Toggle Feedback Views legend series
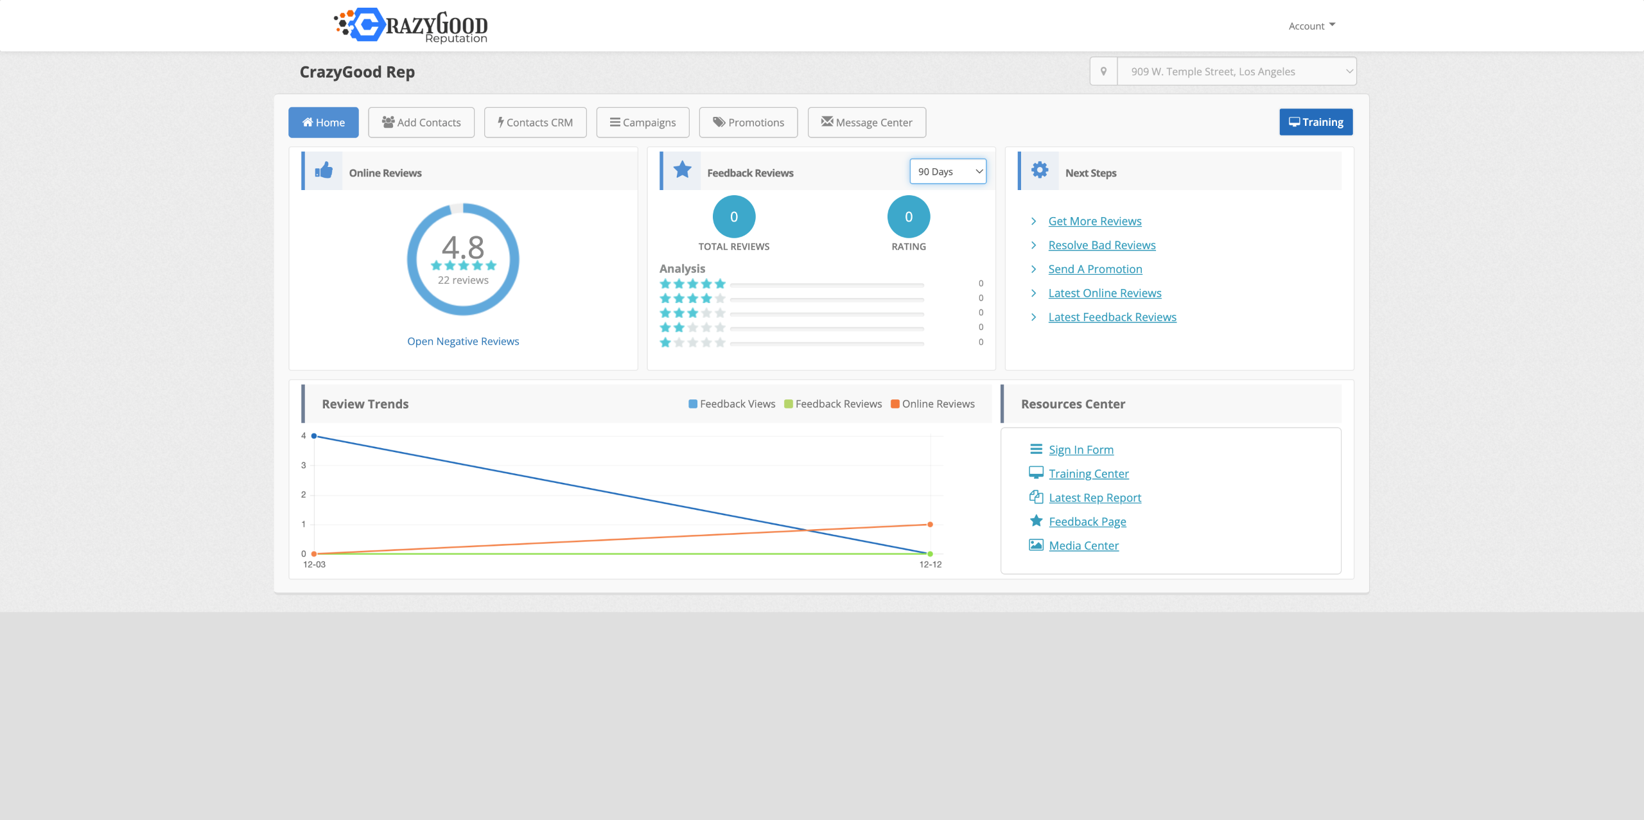1644x820 pixels. [732, 404]
